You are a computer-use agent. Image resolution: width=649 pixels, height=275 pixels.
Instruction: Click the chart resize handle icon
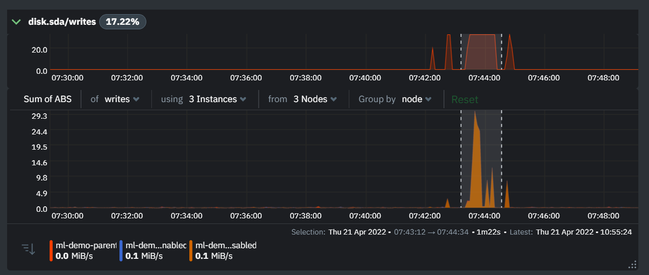point(632,264)
